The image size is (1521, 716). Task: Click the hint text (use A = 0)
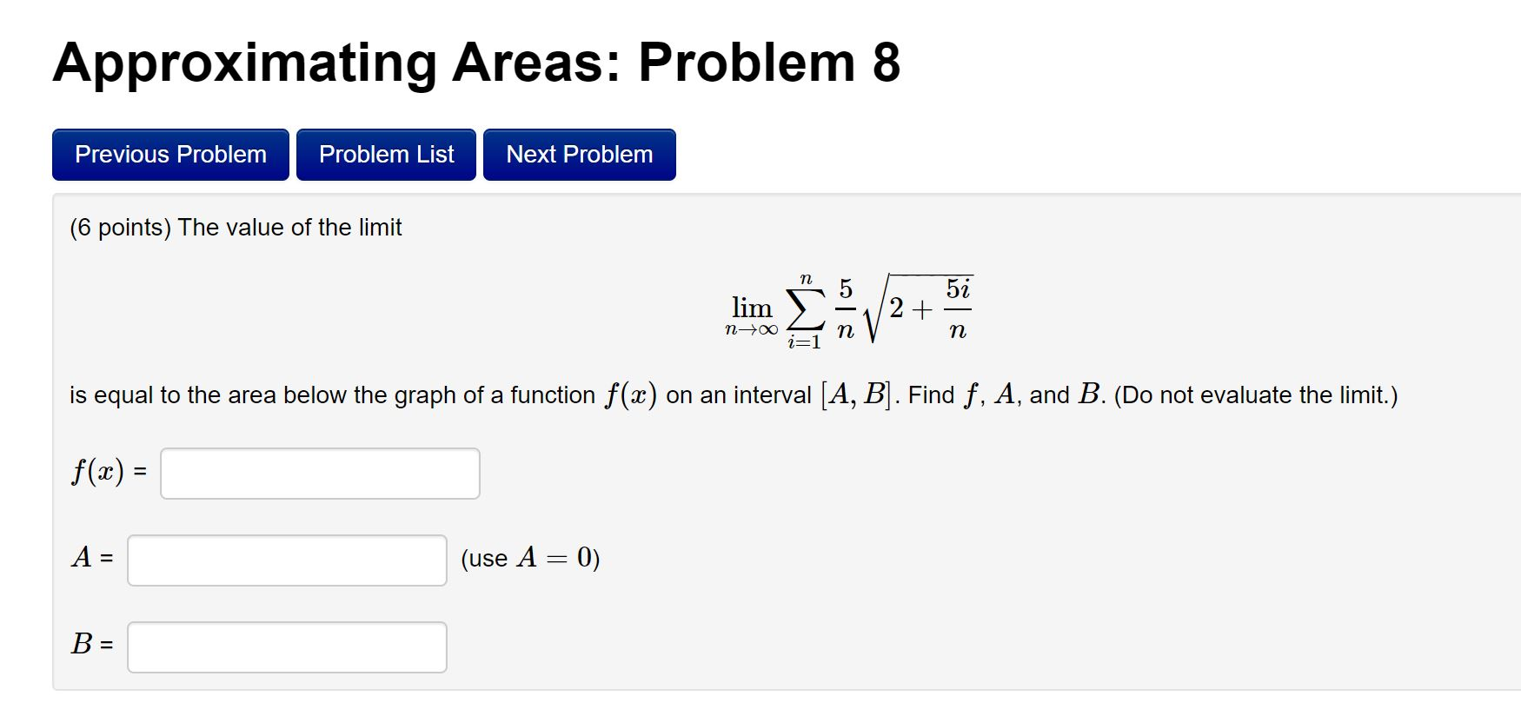pyautogui.click(x=528, y=559)
